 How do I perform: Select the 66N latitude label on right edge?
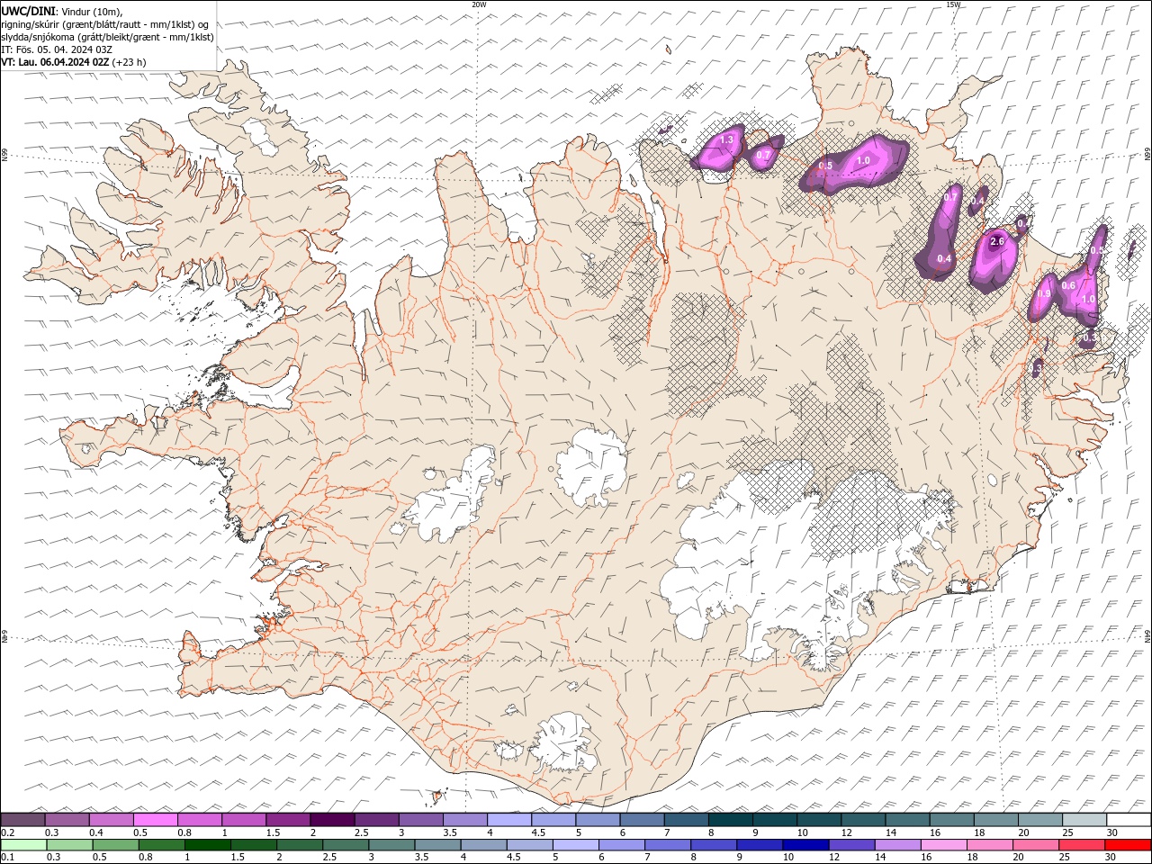click(1147, 156)
